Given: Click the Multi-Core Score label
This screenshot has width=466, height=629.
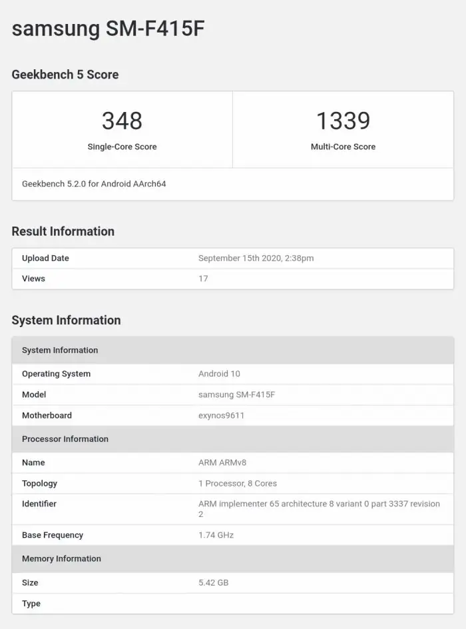Looking at the screenshot, I should pyautogui.click(x=343, y=147).
